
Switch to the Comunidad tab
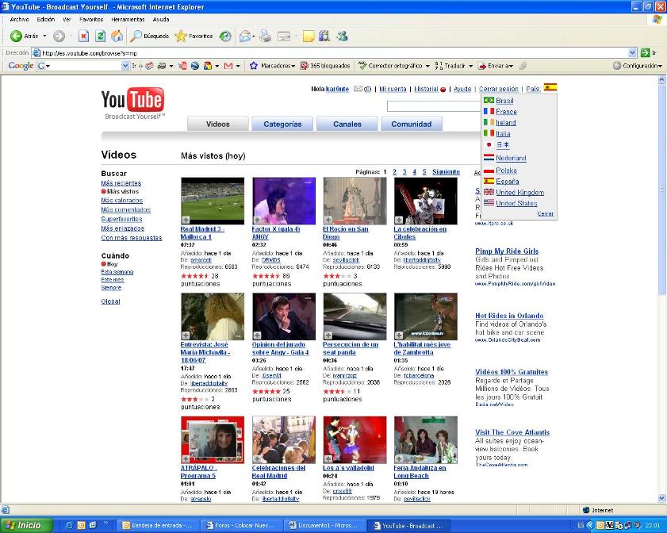point(412,124)
